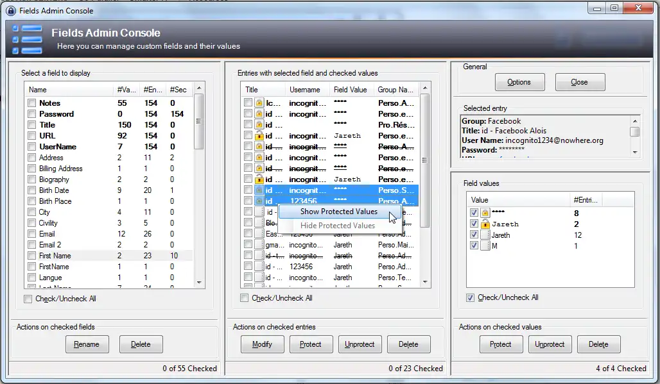
Task: Click the lock icon of the entry with username 123456
Action: pos(259,201)
